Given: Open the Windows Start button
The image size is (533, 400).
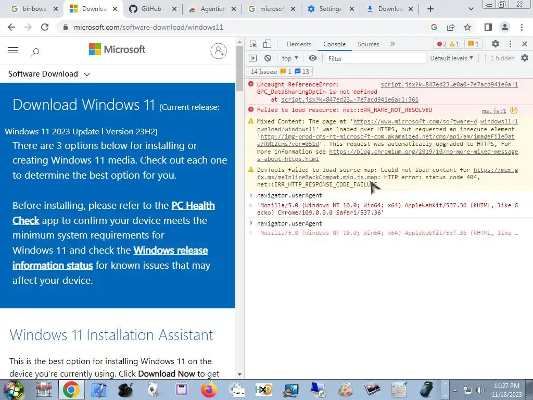Looking at the screenshot, I should point(14,390).
